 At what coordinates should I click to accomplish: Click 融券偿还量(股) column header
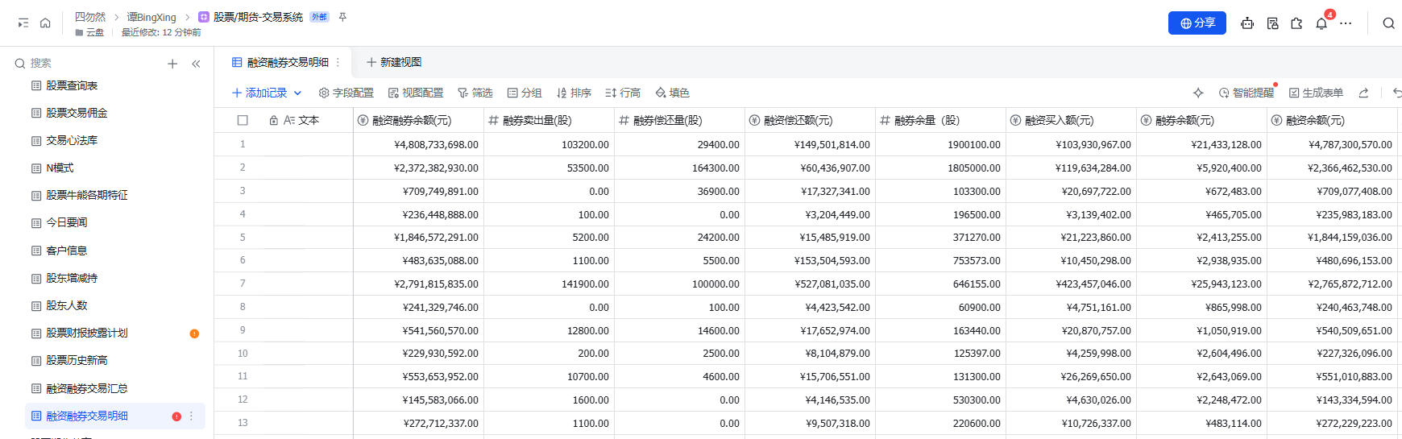coord(679,120)
